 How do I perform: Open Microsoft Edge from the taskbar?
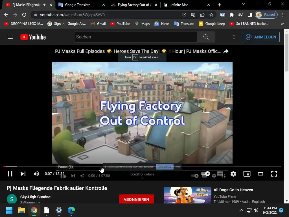pos(71,210)
